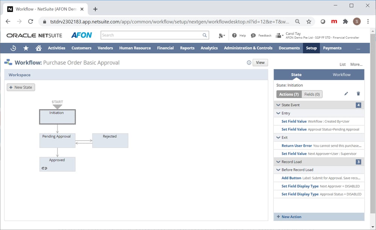The image size is (376, 230).
Task: Close the Workflow - NetSuite browser tab
Action: tap(82, 9)
